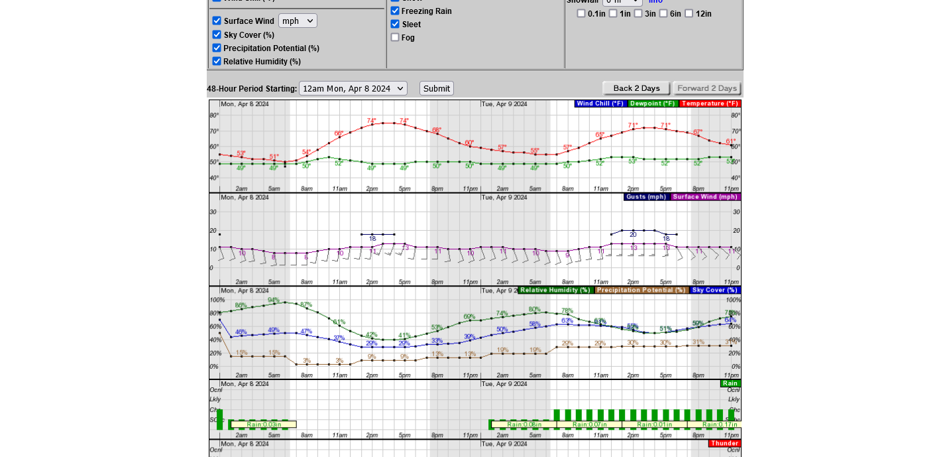Click the 94% relative humidity value
The image size is (945, 457).
pos(274,300)
